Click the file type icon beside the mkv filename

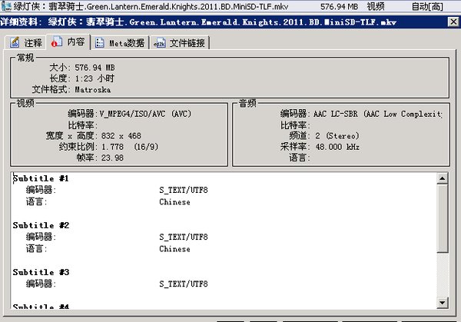(x=6, y=5)
